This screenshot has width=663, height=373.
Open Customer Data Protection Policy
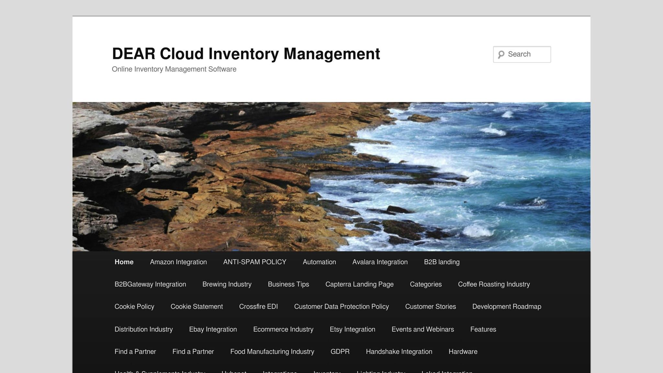click(341, 307)
